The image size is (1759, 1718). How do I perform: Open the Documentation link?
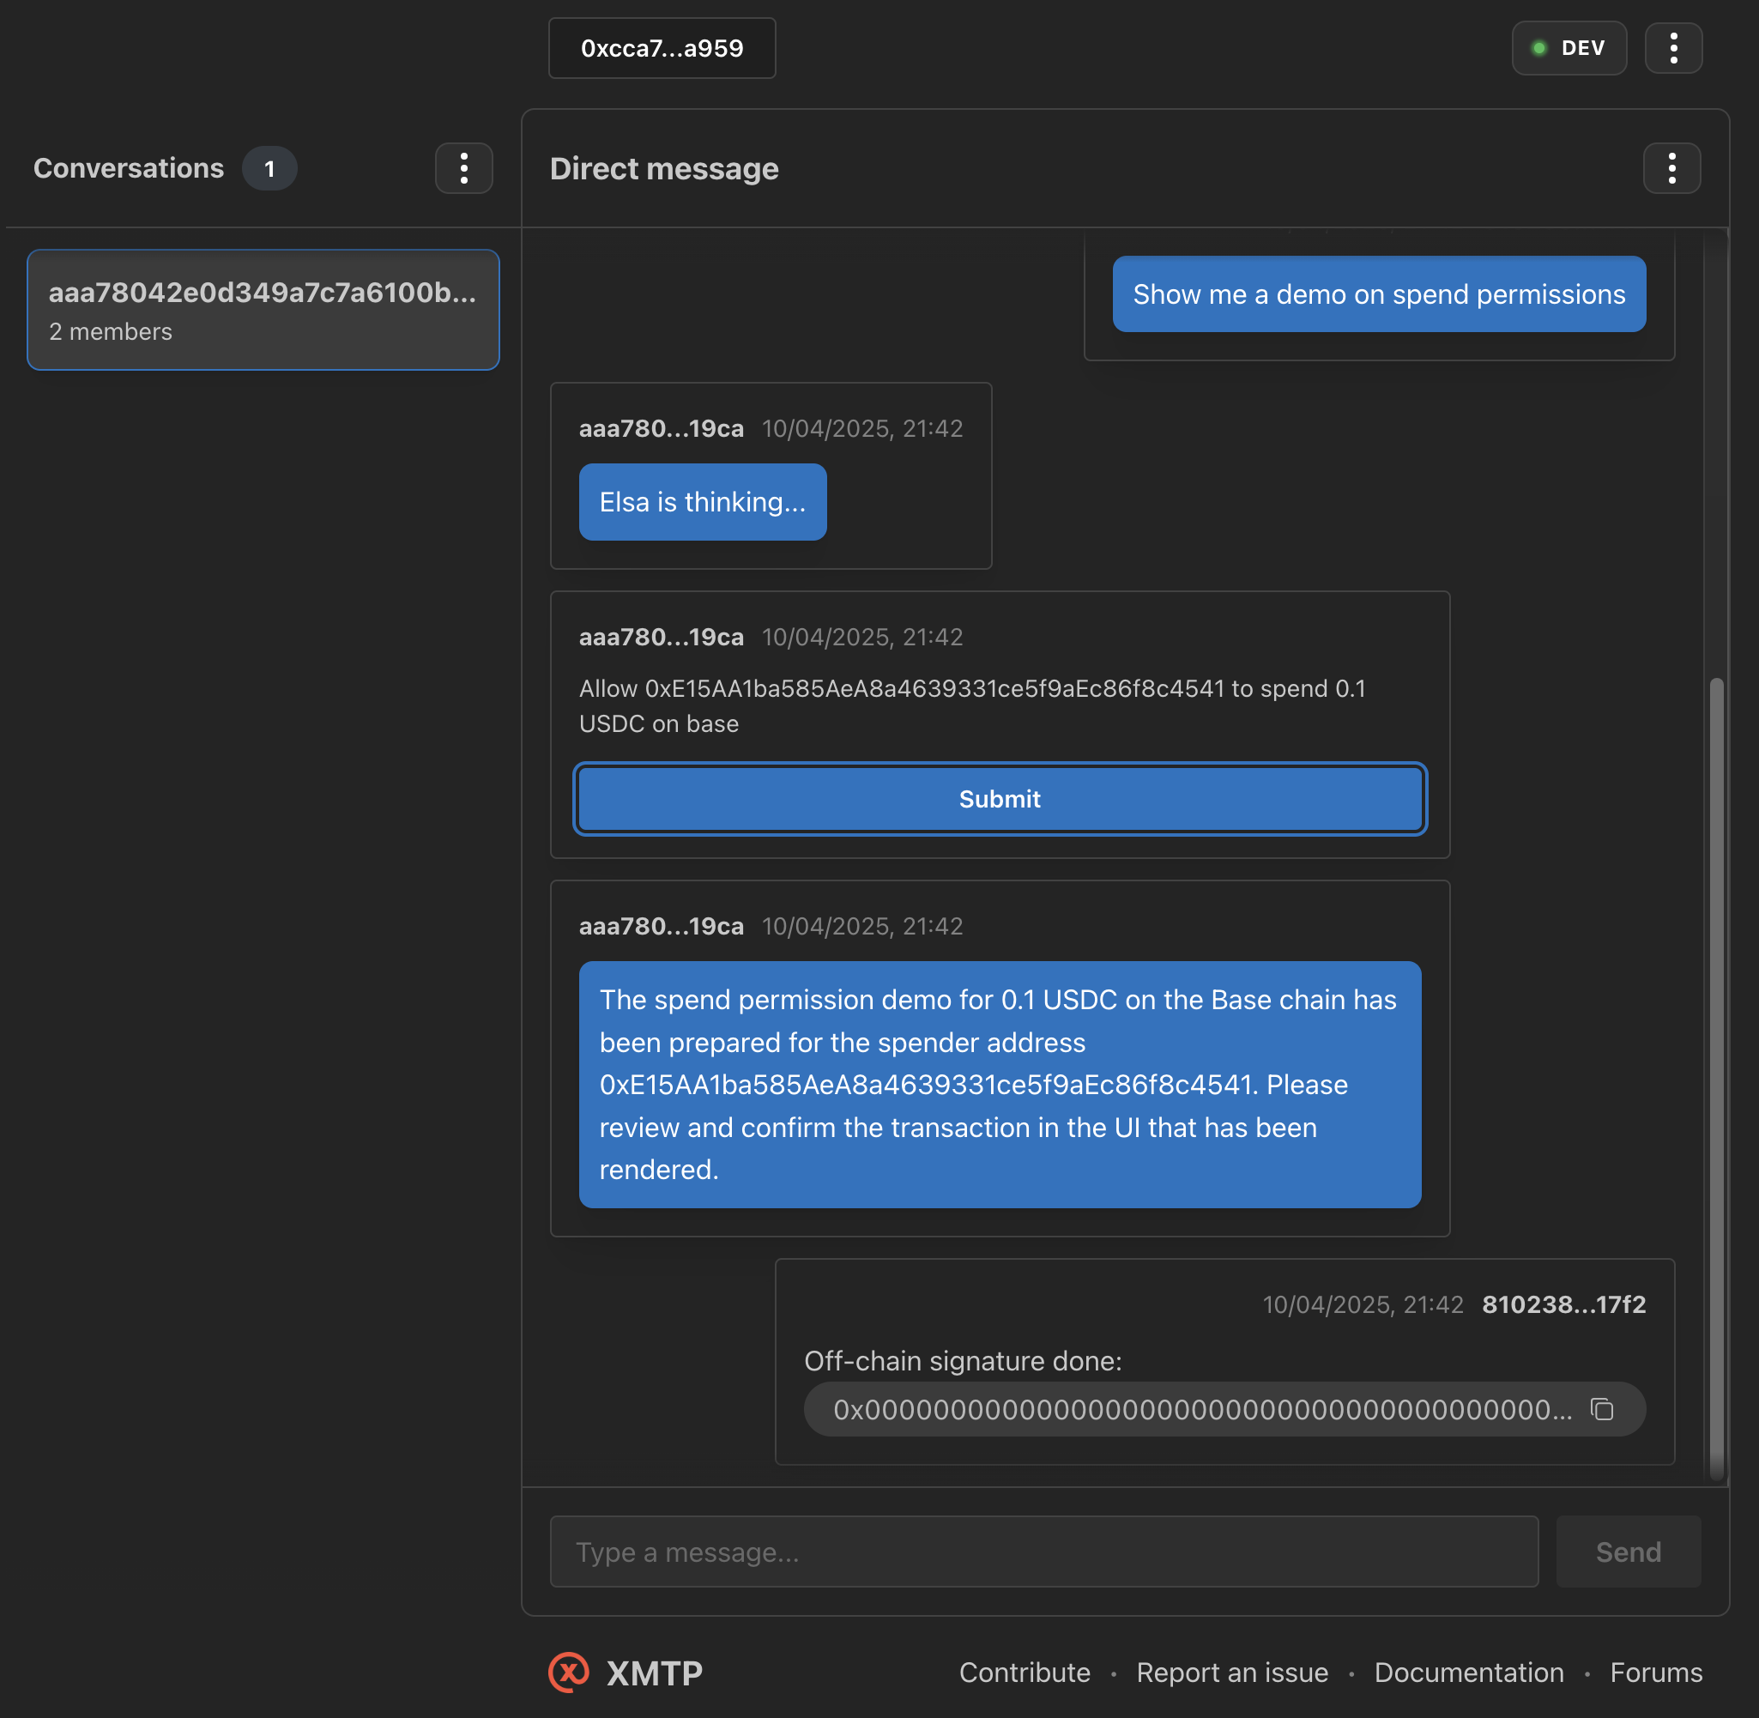[1470, 1672]
